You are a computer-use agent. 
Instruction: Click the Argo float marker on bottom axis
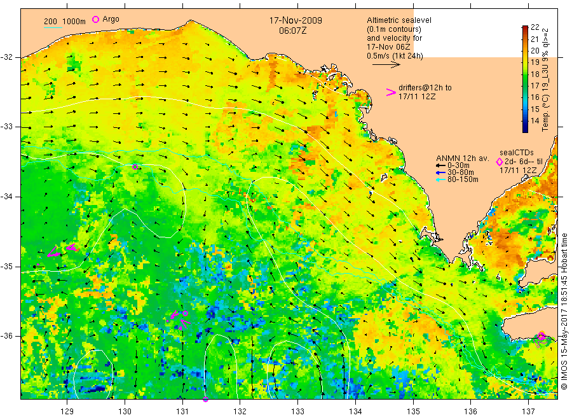(x=205, y=399)
